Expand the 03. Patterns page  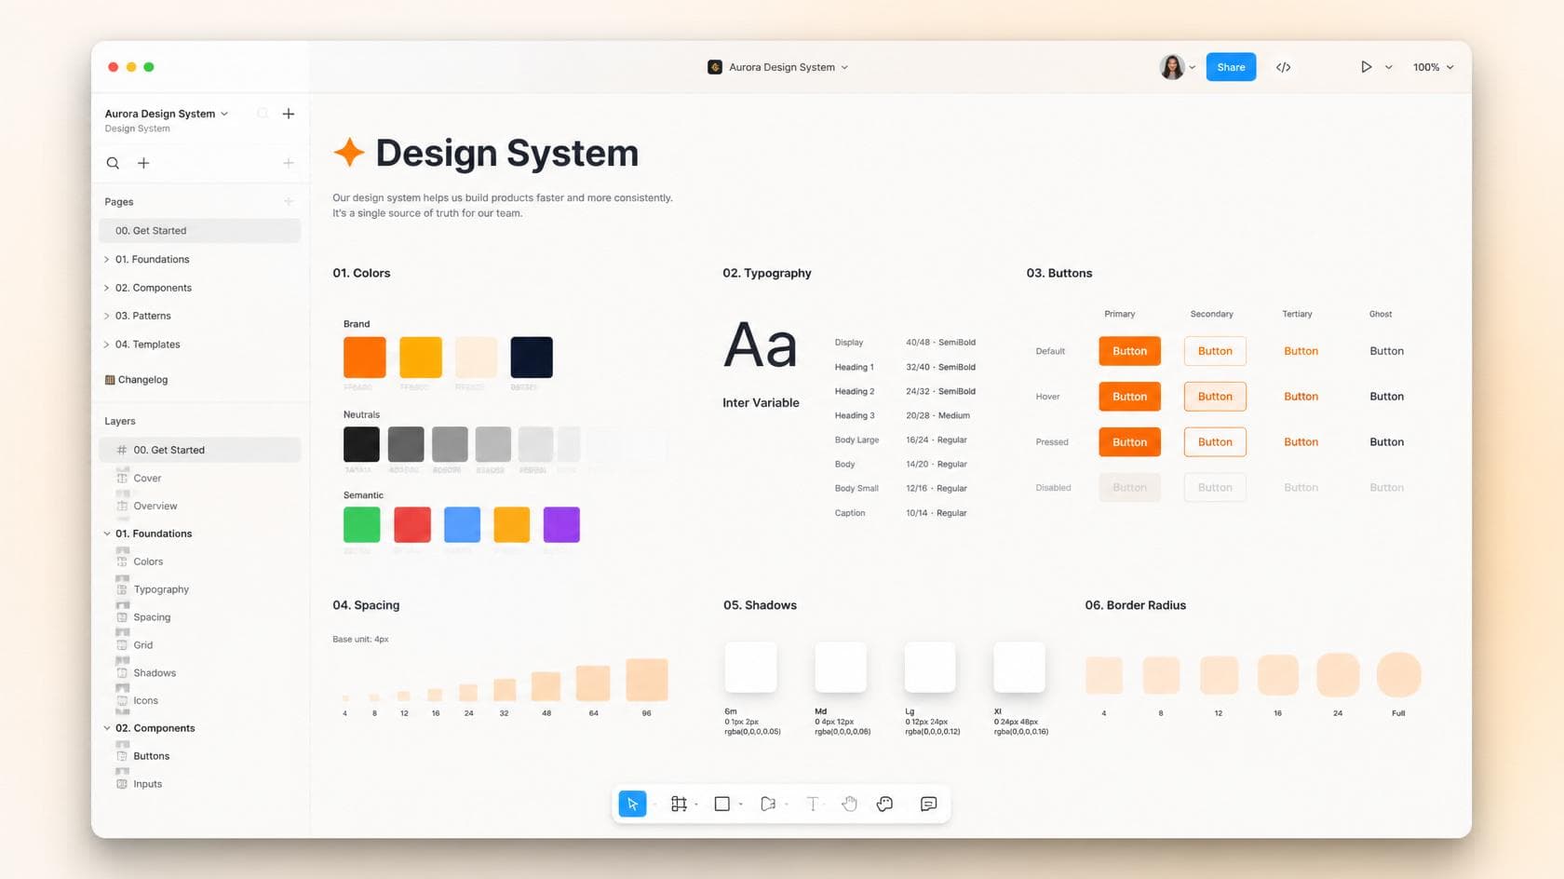tap(106, 316)
